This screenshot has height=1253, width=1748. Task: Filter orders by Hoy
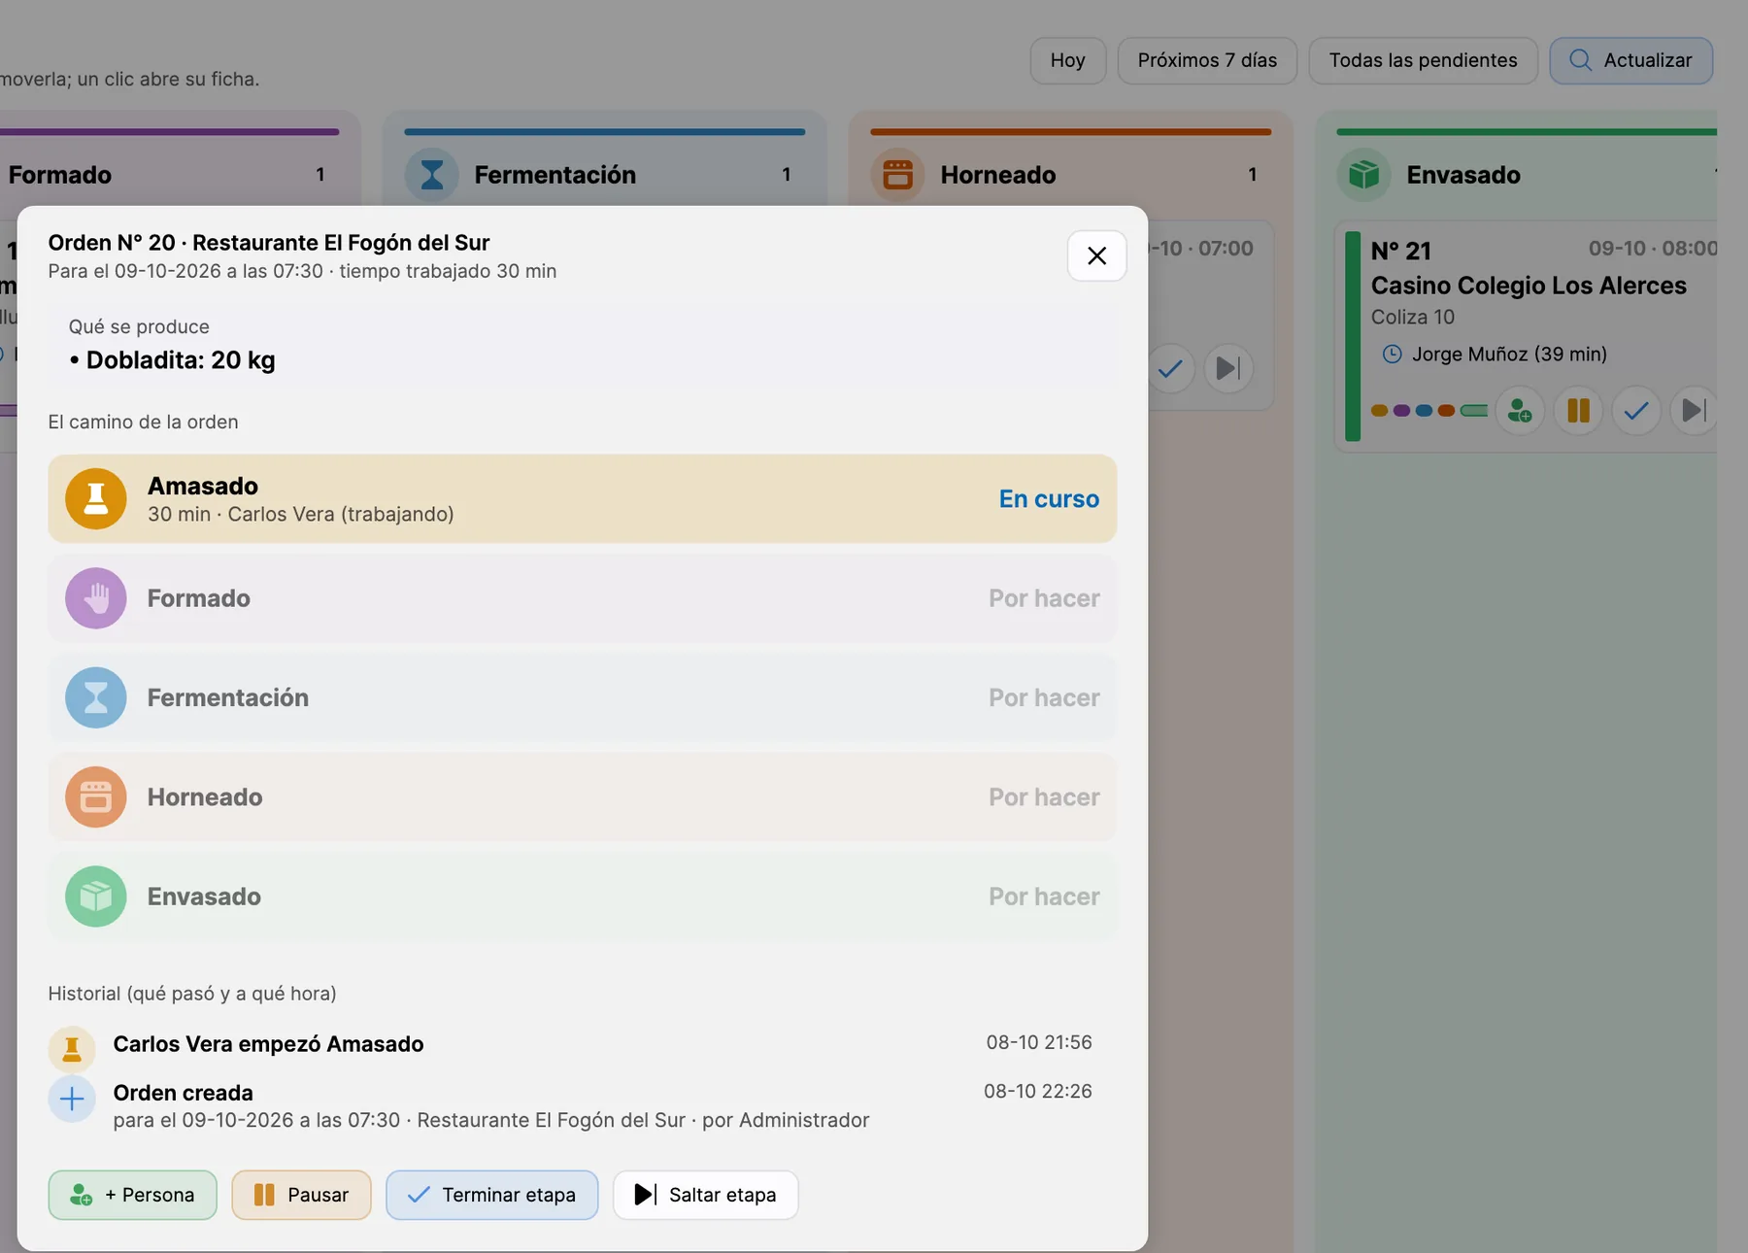[1068, 60]
